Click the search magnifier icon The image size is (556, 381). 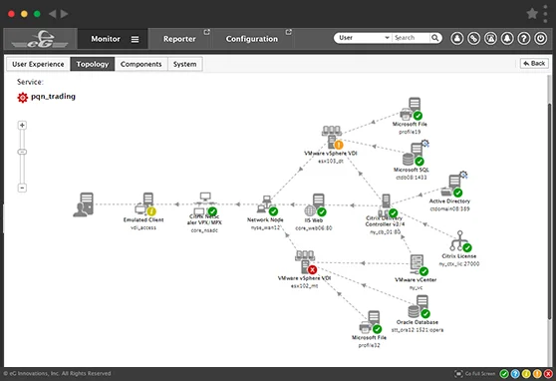[x=435, y=38]
